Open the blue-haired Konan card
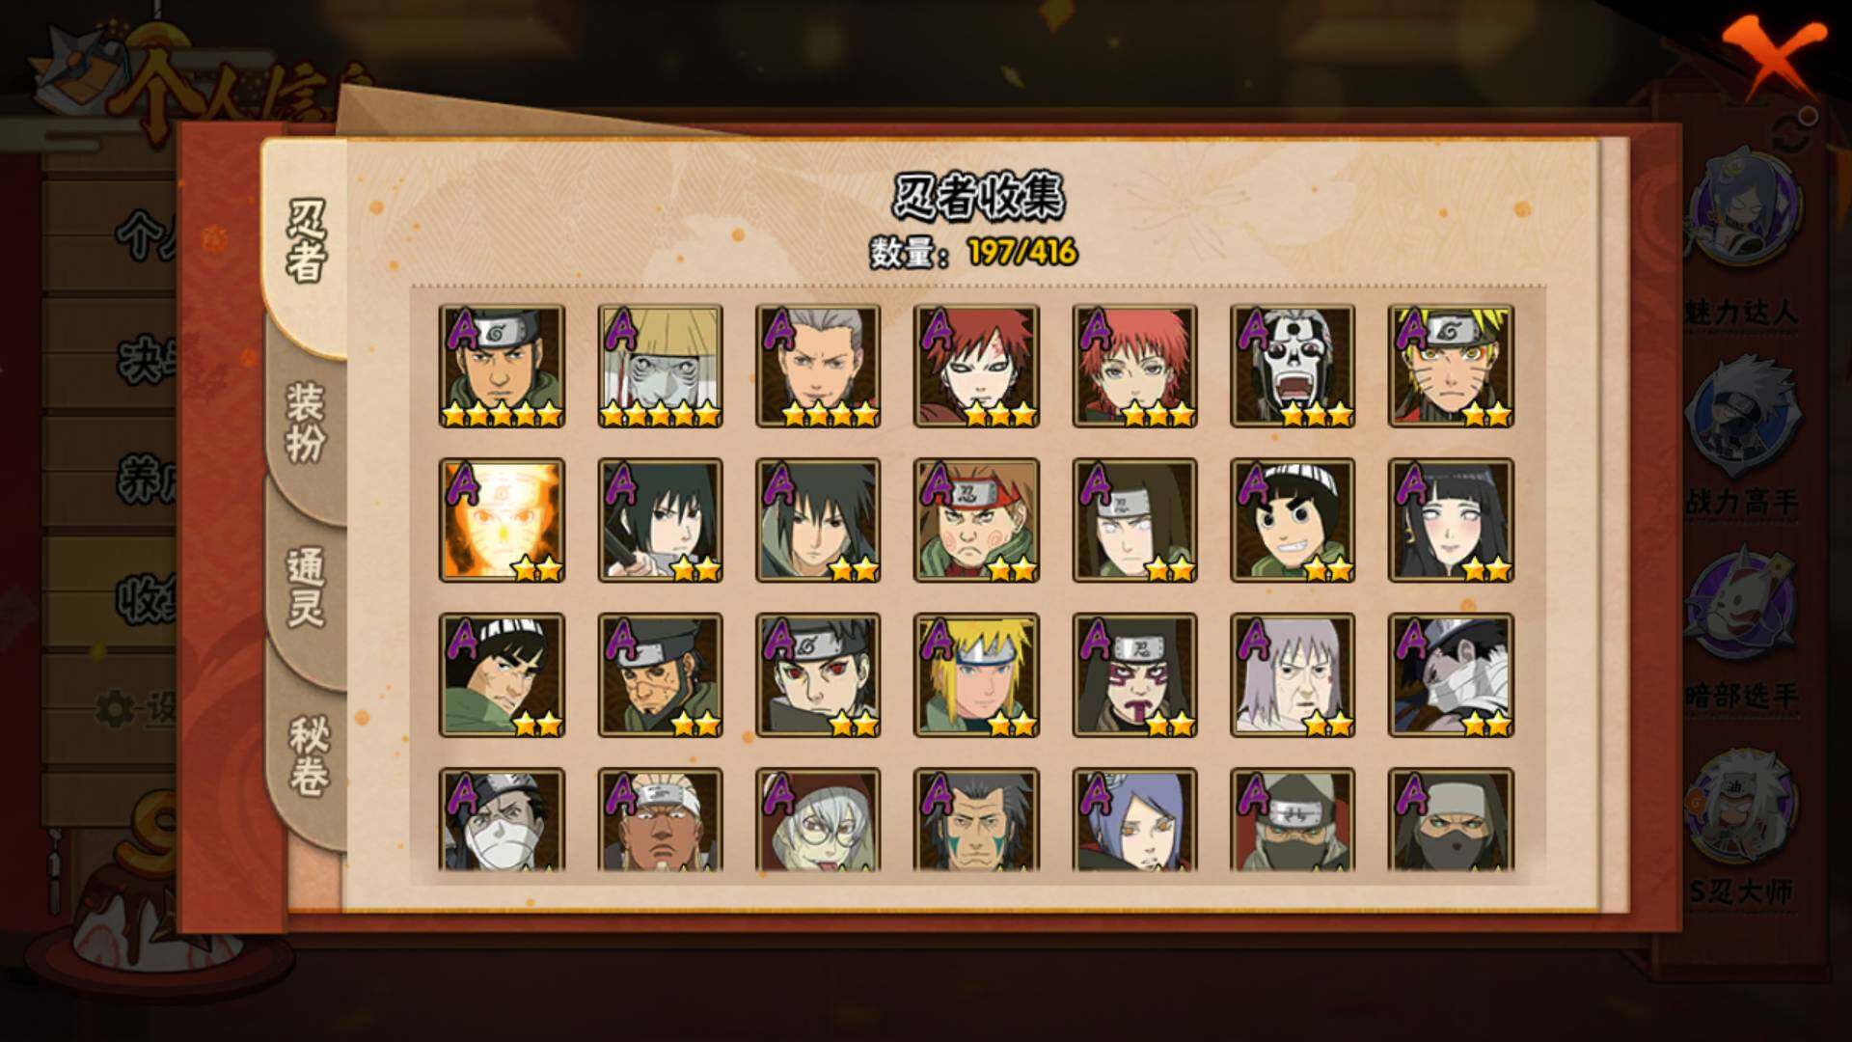Viewport: 1852px width, 1042px height. (1134, 820)
